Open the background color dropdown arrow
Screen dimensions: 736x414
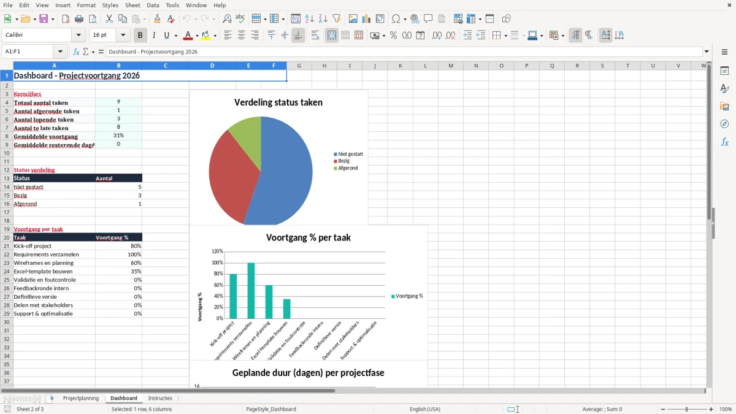[x=215, y=36]
